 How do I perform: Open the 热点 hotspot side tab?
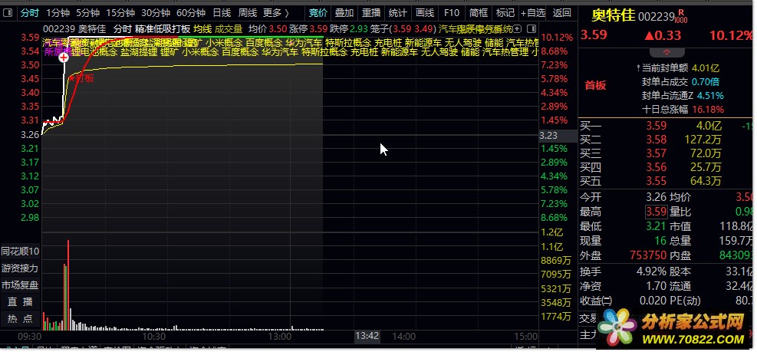[20, 319]
